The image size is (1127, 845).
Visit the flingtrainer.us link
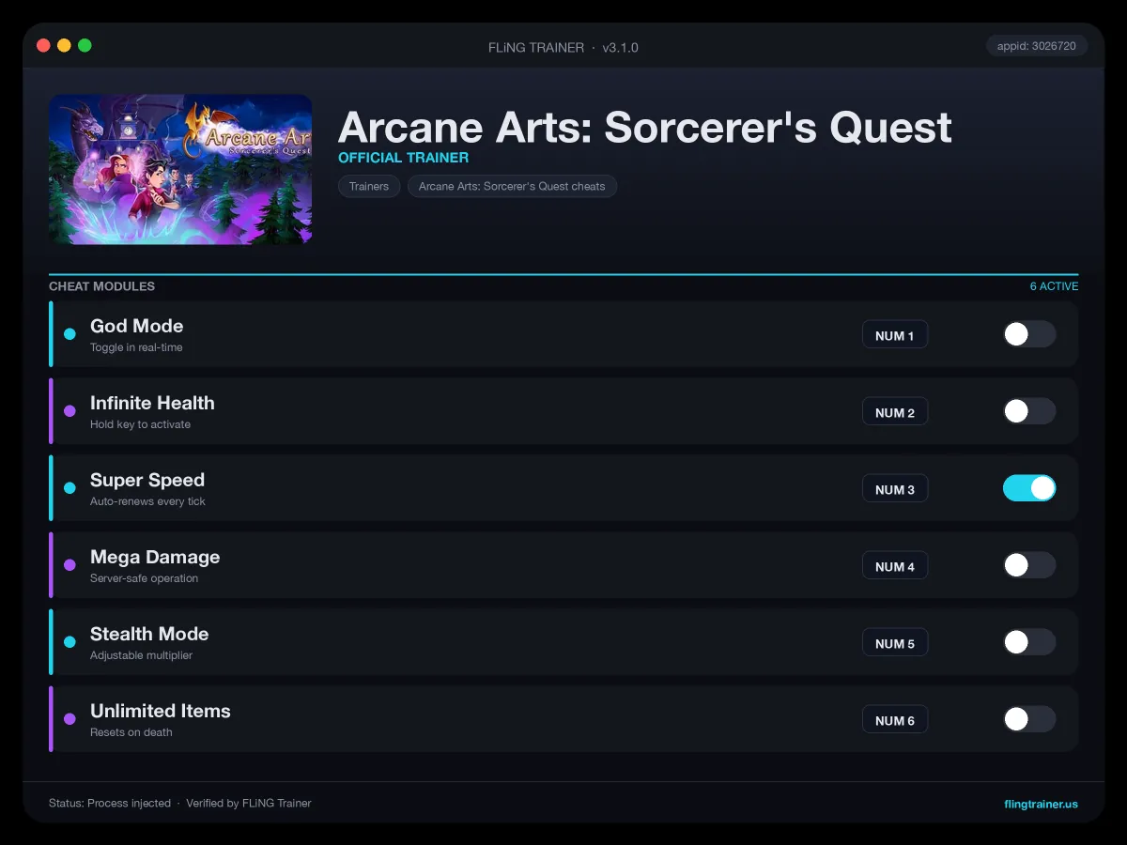pos(1041,804)
